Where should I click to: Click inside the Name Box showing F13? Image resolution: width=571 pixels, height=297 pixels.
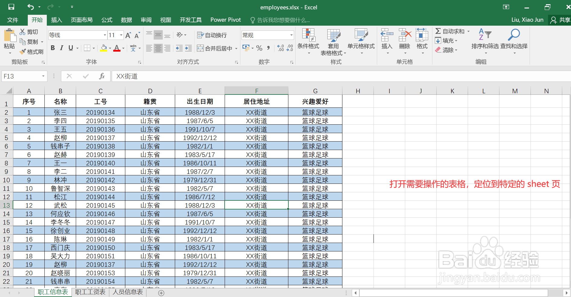coord(21,76)
